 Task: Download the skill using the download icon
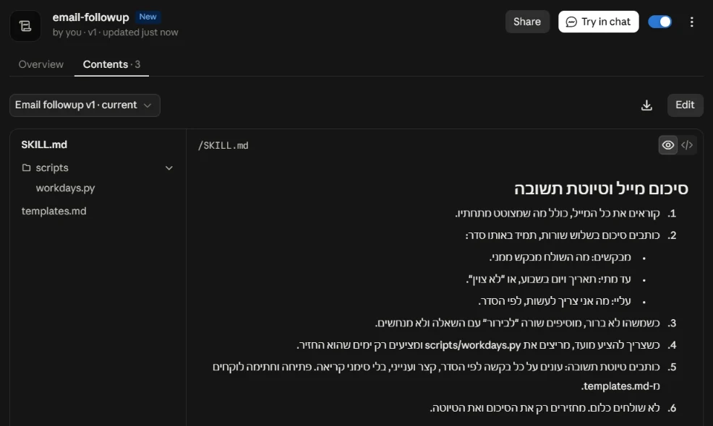[x=646, y=105]
